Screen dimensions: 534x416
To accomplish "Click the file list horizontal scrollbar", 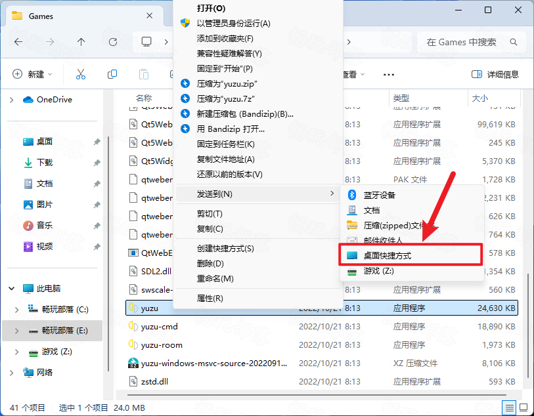I will pyautogui.click(x=317, y=395).
